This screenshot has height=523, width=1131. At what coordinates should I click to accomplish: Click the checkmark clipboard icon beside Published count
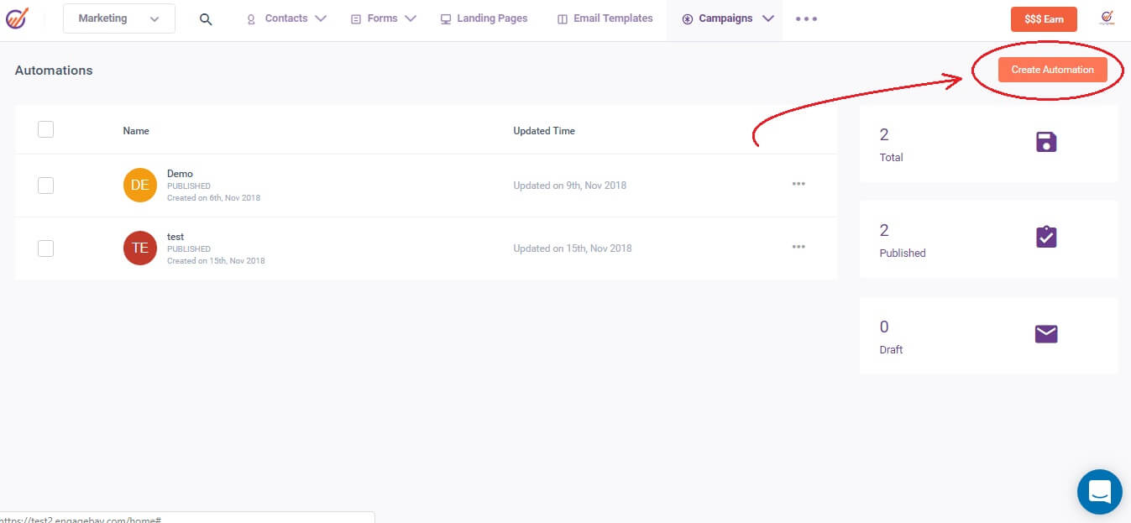pyautogui.click(x=1045, y=237)
